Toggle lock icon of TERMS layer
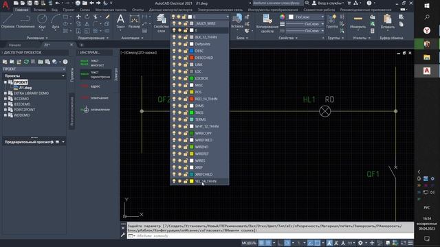The height and width of the screenshot is (247, 440). (x=186, y=119)
